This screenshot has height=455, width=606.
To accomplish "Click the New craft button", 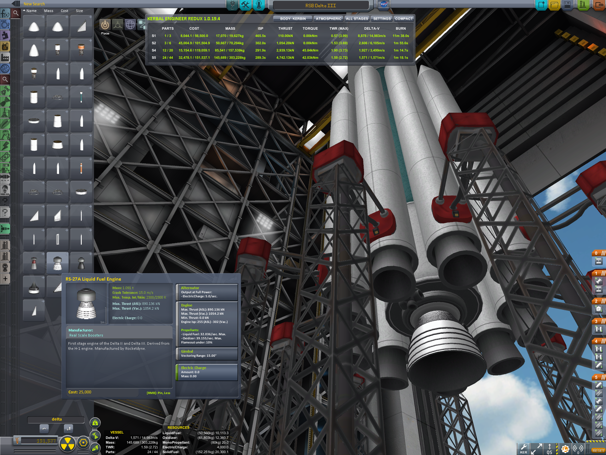I will tap(541, 5).
